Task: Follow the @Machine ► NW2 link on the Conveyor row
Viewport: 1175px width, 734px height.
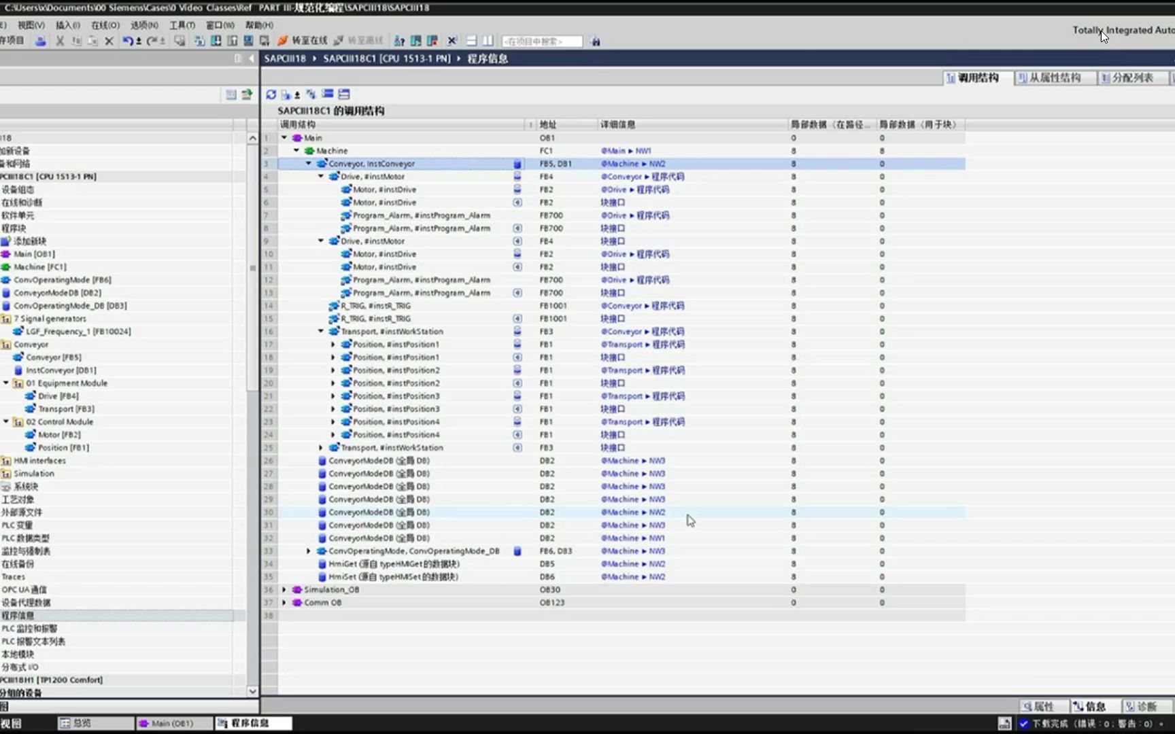Action: tap(633, 164)
